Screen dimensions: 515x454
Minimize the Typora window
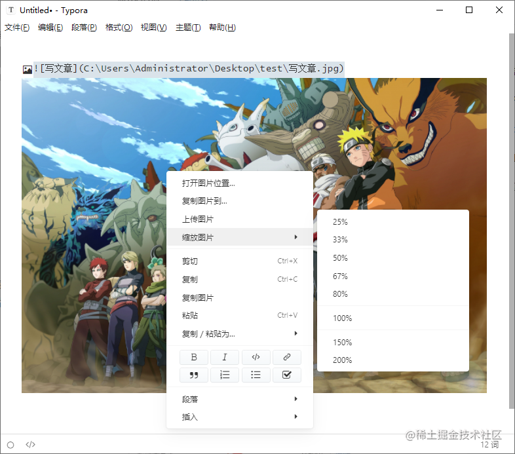click(x=440, y=10)
